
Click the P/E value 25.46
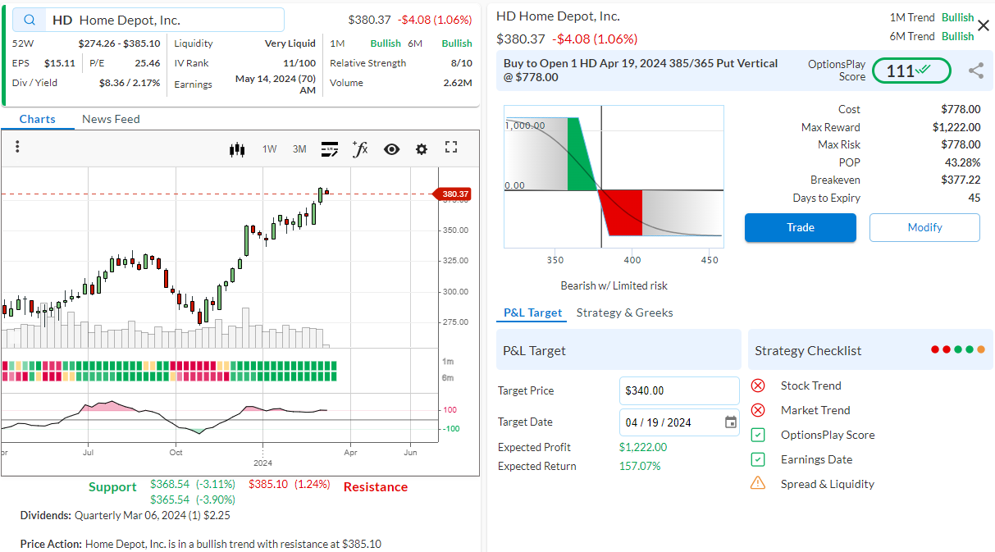(148, 63)
